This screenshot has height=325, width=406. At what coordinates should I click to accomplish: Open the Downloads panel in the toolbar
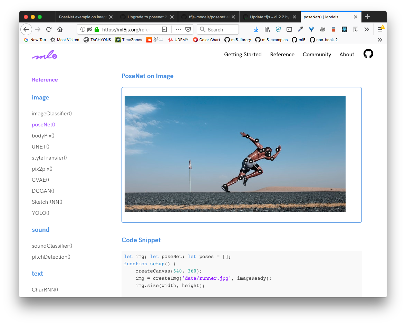(x=256, y=29)
